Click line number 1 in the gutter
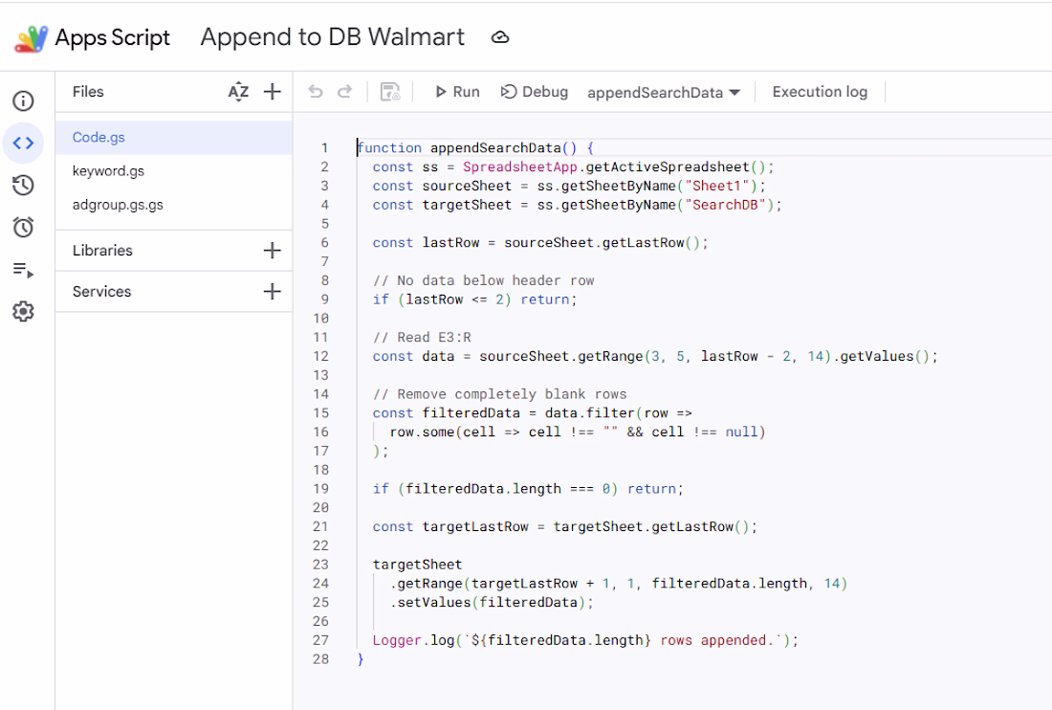Screen dimensions: 1052x710 click(325, 148)
